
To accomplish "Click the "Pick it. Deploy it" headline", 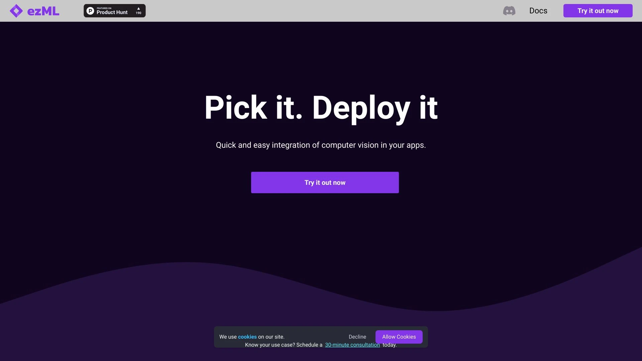I will pyautogui.click(x=321, y=108).
